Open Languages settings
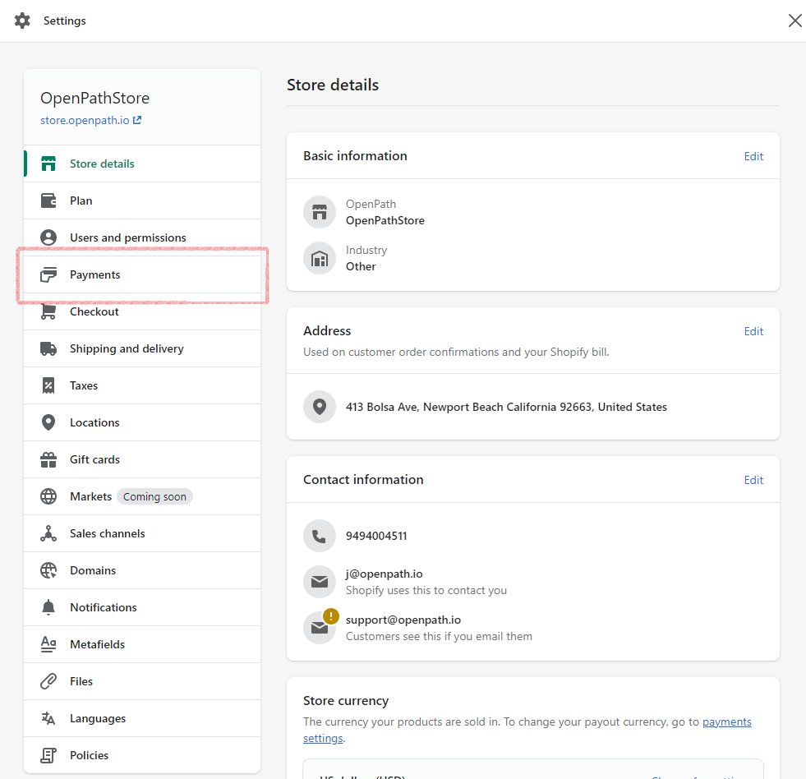This screenshot has width=806, height=779. [x=142, y=719]
